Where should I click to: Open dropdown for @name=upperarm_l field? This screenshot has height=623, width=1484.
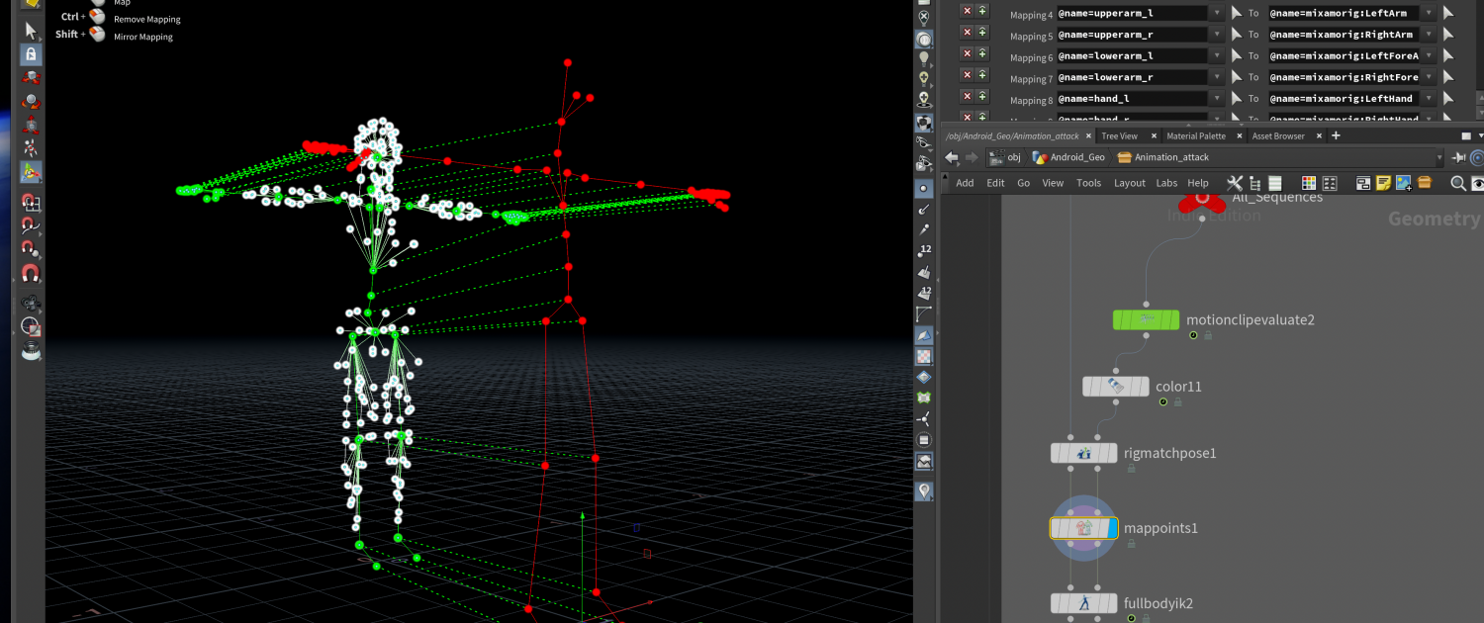[x=1216, y=13]
